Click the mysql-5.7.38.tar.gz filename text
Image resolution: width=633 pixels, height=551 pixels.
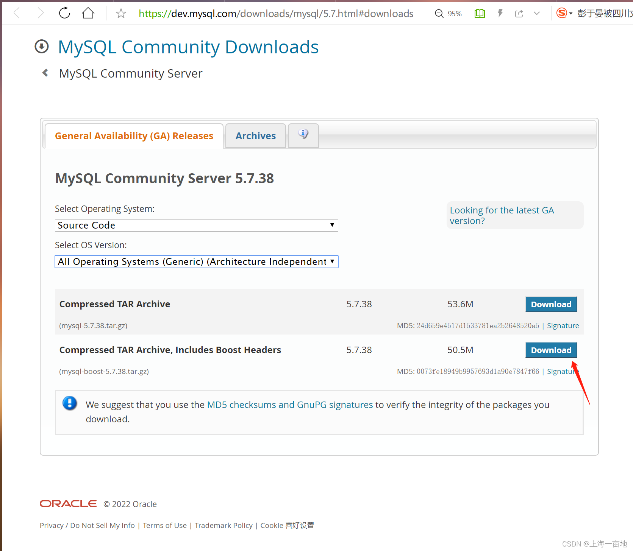point(93,326)
